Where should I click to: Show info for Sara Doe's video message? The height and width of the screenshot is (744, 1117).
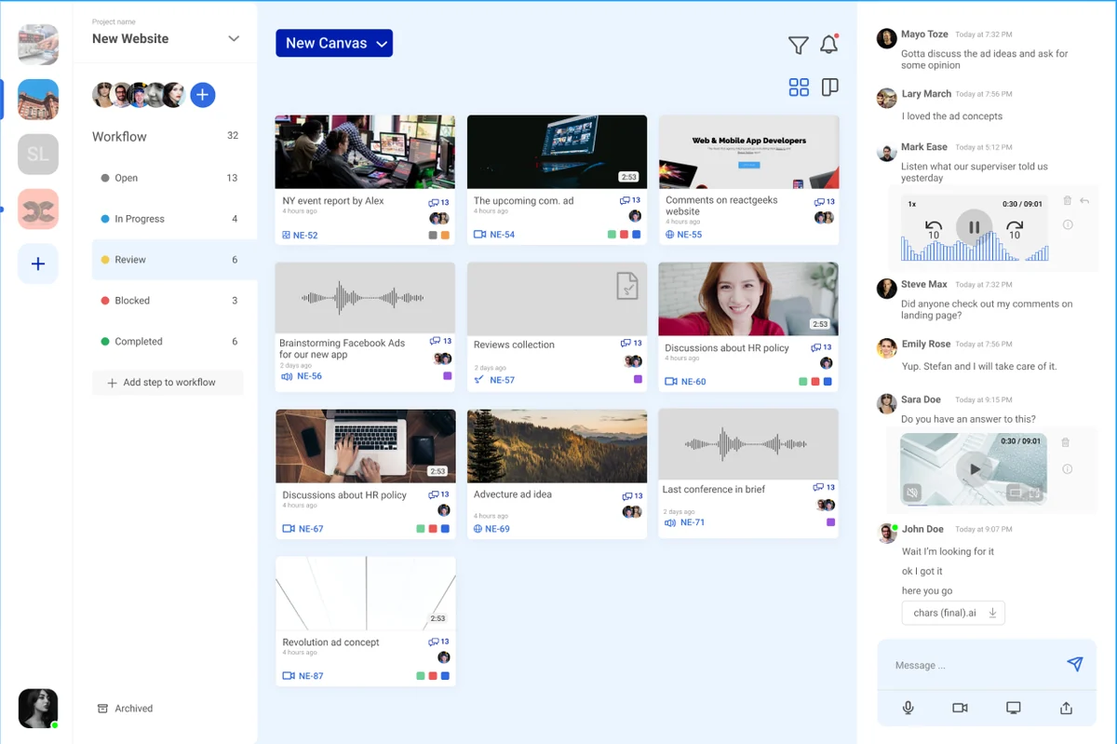coord(1068,469)
